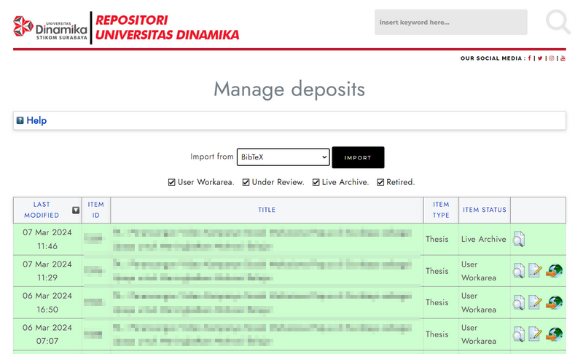Click the Last Modified sort arrow icon
The height and width of the screenshot is (354, 583).
76,211
